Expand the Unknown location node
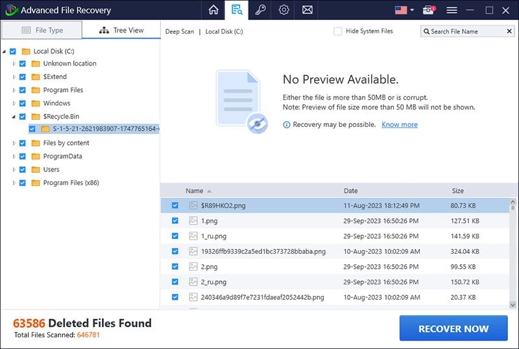The image size is (519, 349). [x=14, y=63]
